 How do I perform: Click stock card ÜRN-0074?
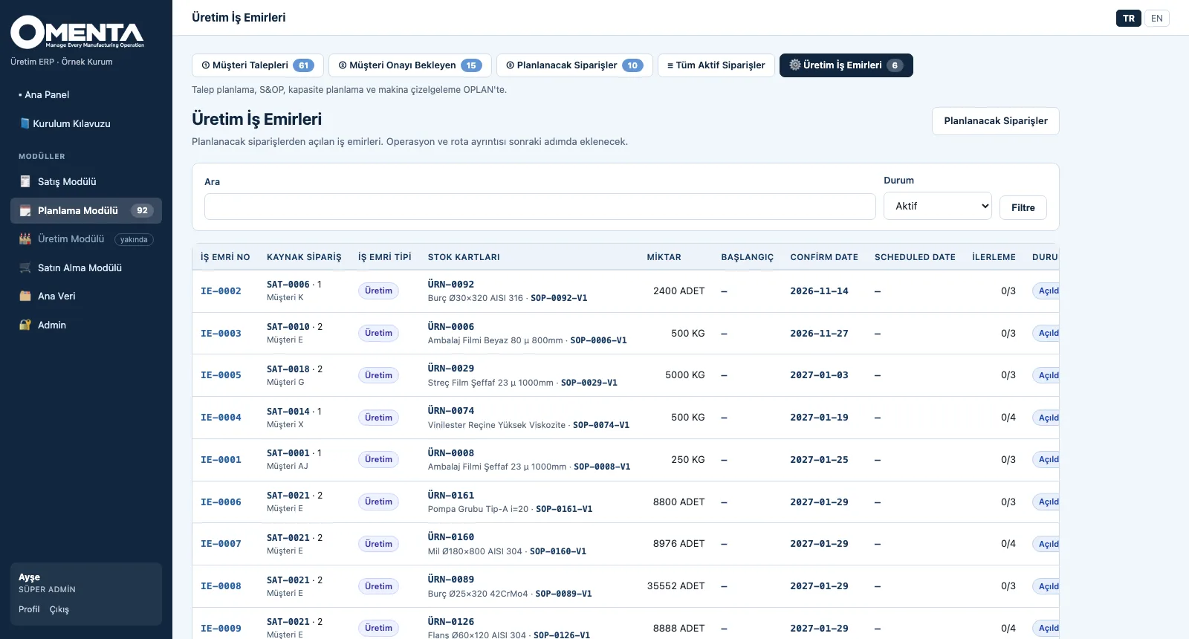pos(451,411)
